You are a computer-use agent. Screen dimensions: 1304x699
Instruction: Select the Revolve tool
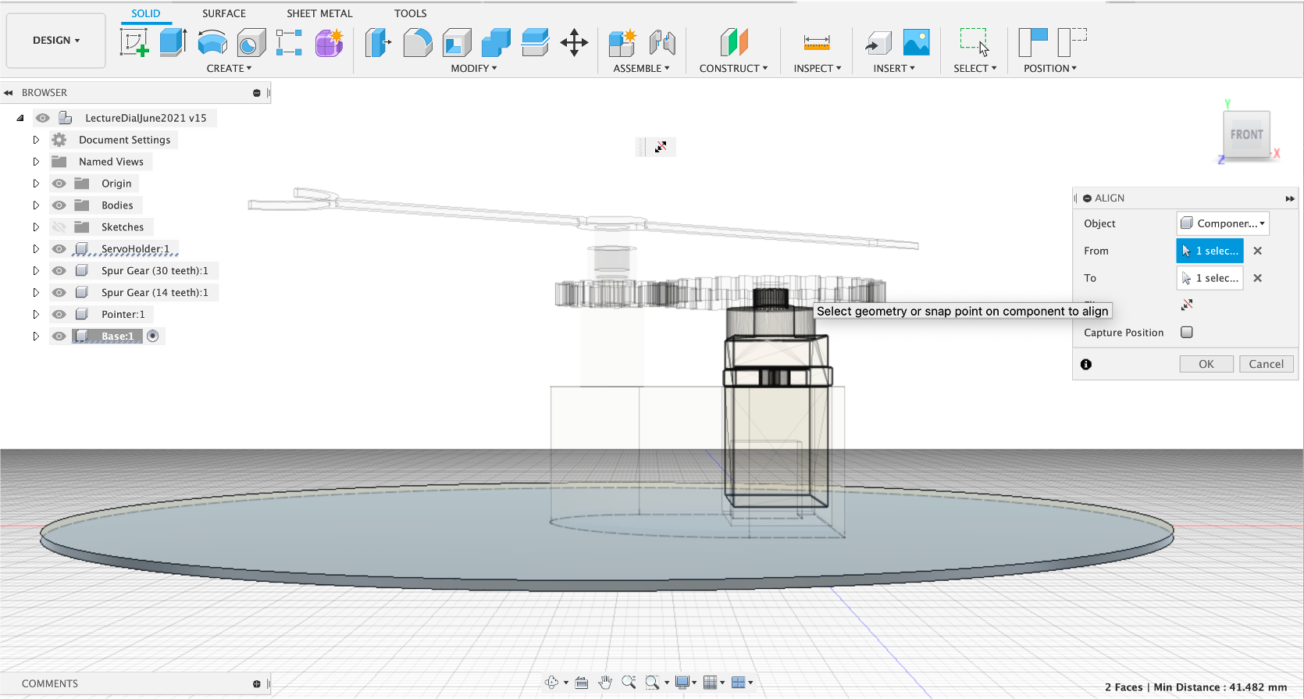[x=212, y=42]
